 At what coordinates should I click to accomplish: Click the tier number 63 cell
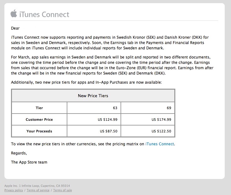(94, 108)
